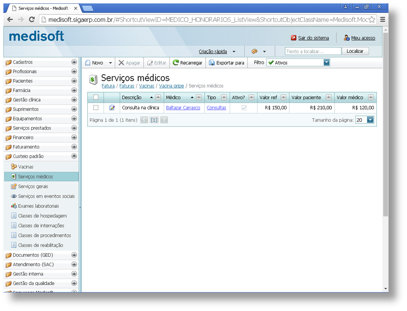The width and height of the screenshot is (407, 311).
Task: Expand the Farmácia menu group
Action: [74, 90]
